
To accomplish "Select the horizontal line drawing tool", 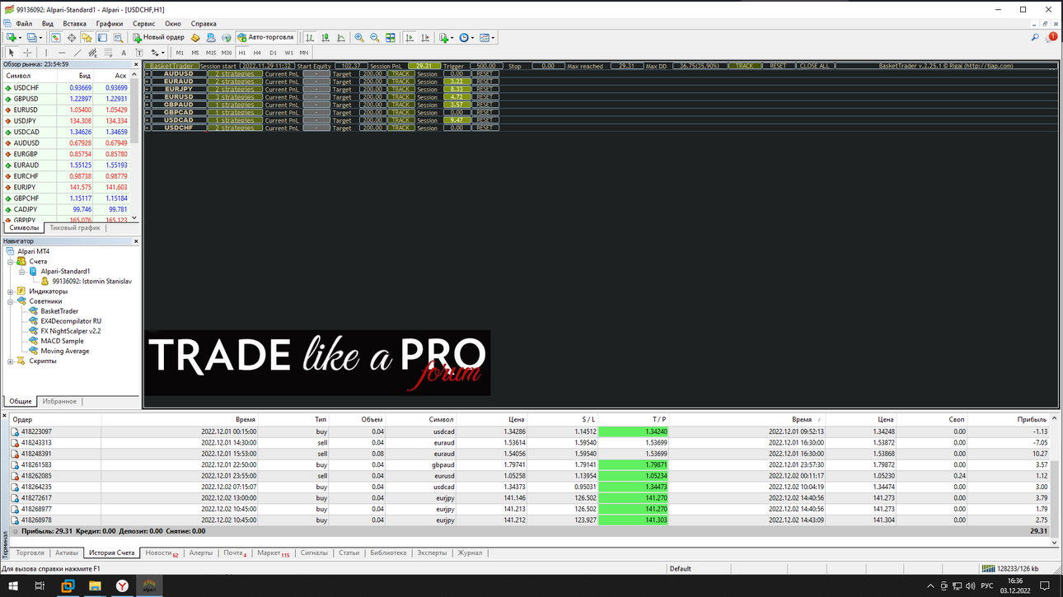I will [62, 53].
